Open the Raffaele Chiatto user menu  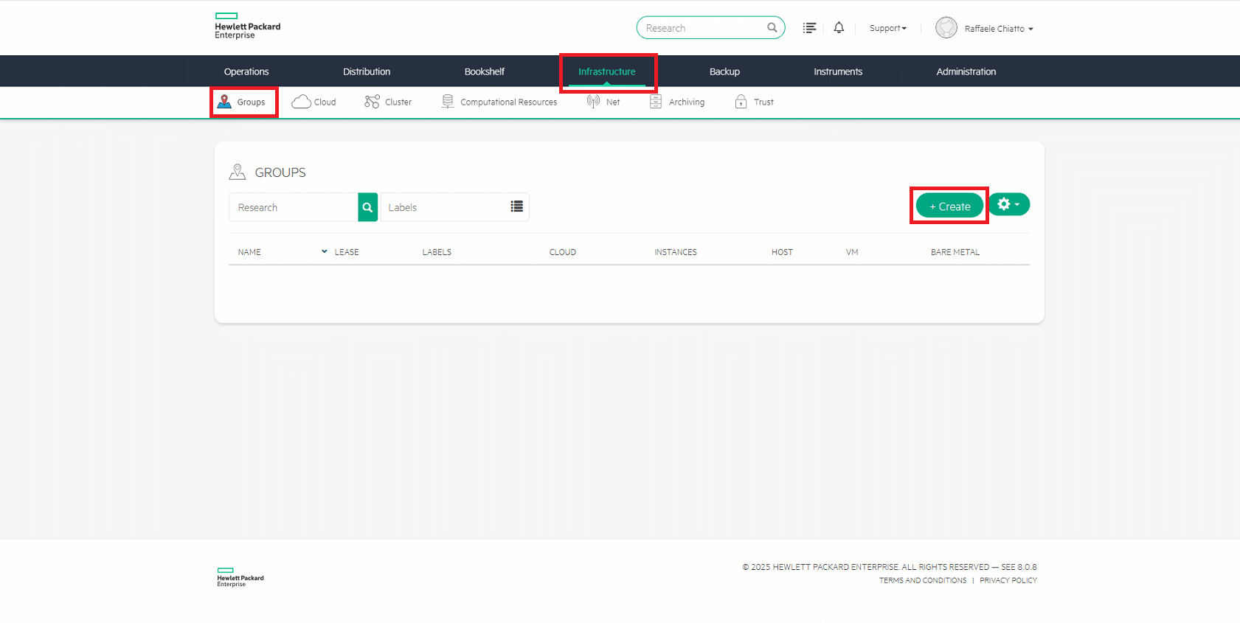(x=999, y=29)
